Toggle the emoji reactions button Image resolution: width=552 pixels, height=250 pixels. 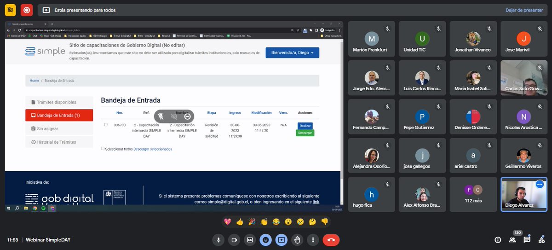[265, 240]
